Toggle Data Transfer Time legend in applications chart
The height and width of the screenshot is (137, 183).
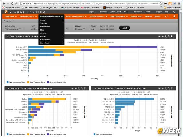tap(36, 82)
